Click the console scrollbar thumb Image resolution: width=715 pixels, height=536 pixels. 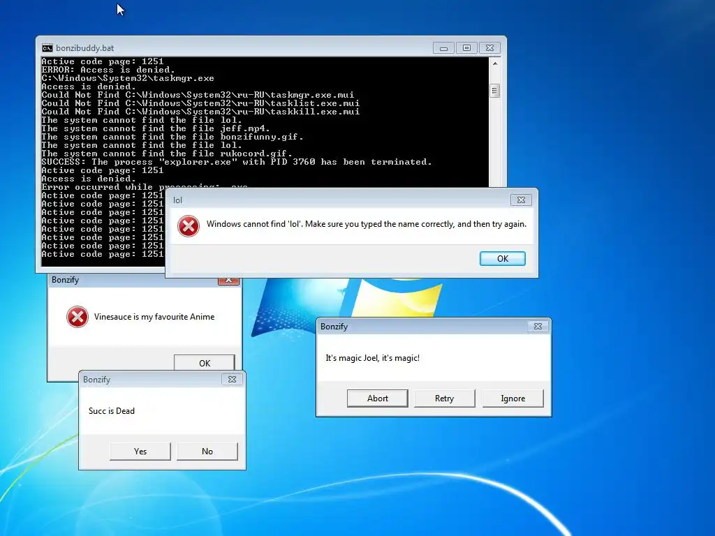pyautogui.click(x=495, y=91)
